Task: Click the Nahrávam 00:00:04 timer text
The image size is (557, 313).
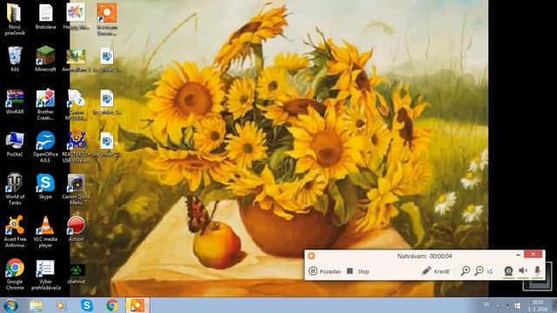Action: tap(425, 256)
